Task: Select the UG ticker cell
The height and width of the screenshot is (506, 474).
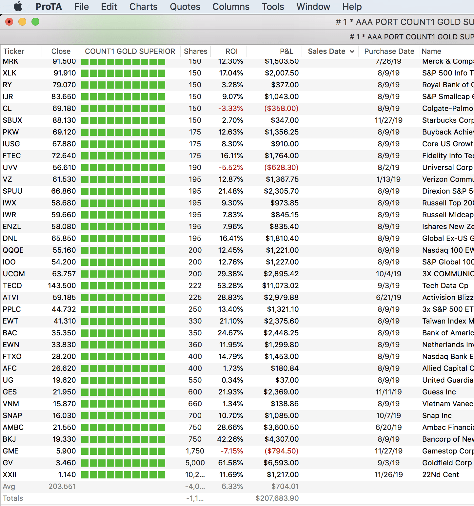Action: [8, 380]
